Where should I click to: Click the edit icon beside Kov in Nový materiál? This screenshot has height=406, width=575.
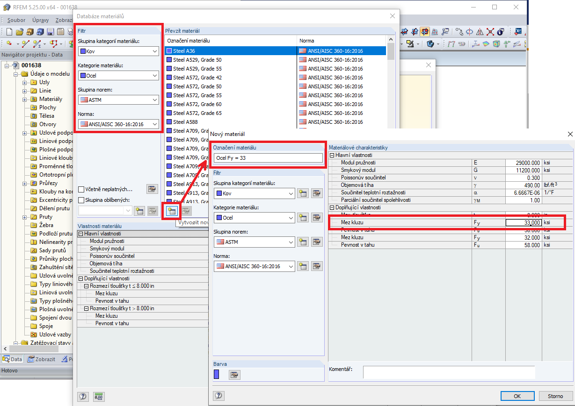317,193
